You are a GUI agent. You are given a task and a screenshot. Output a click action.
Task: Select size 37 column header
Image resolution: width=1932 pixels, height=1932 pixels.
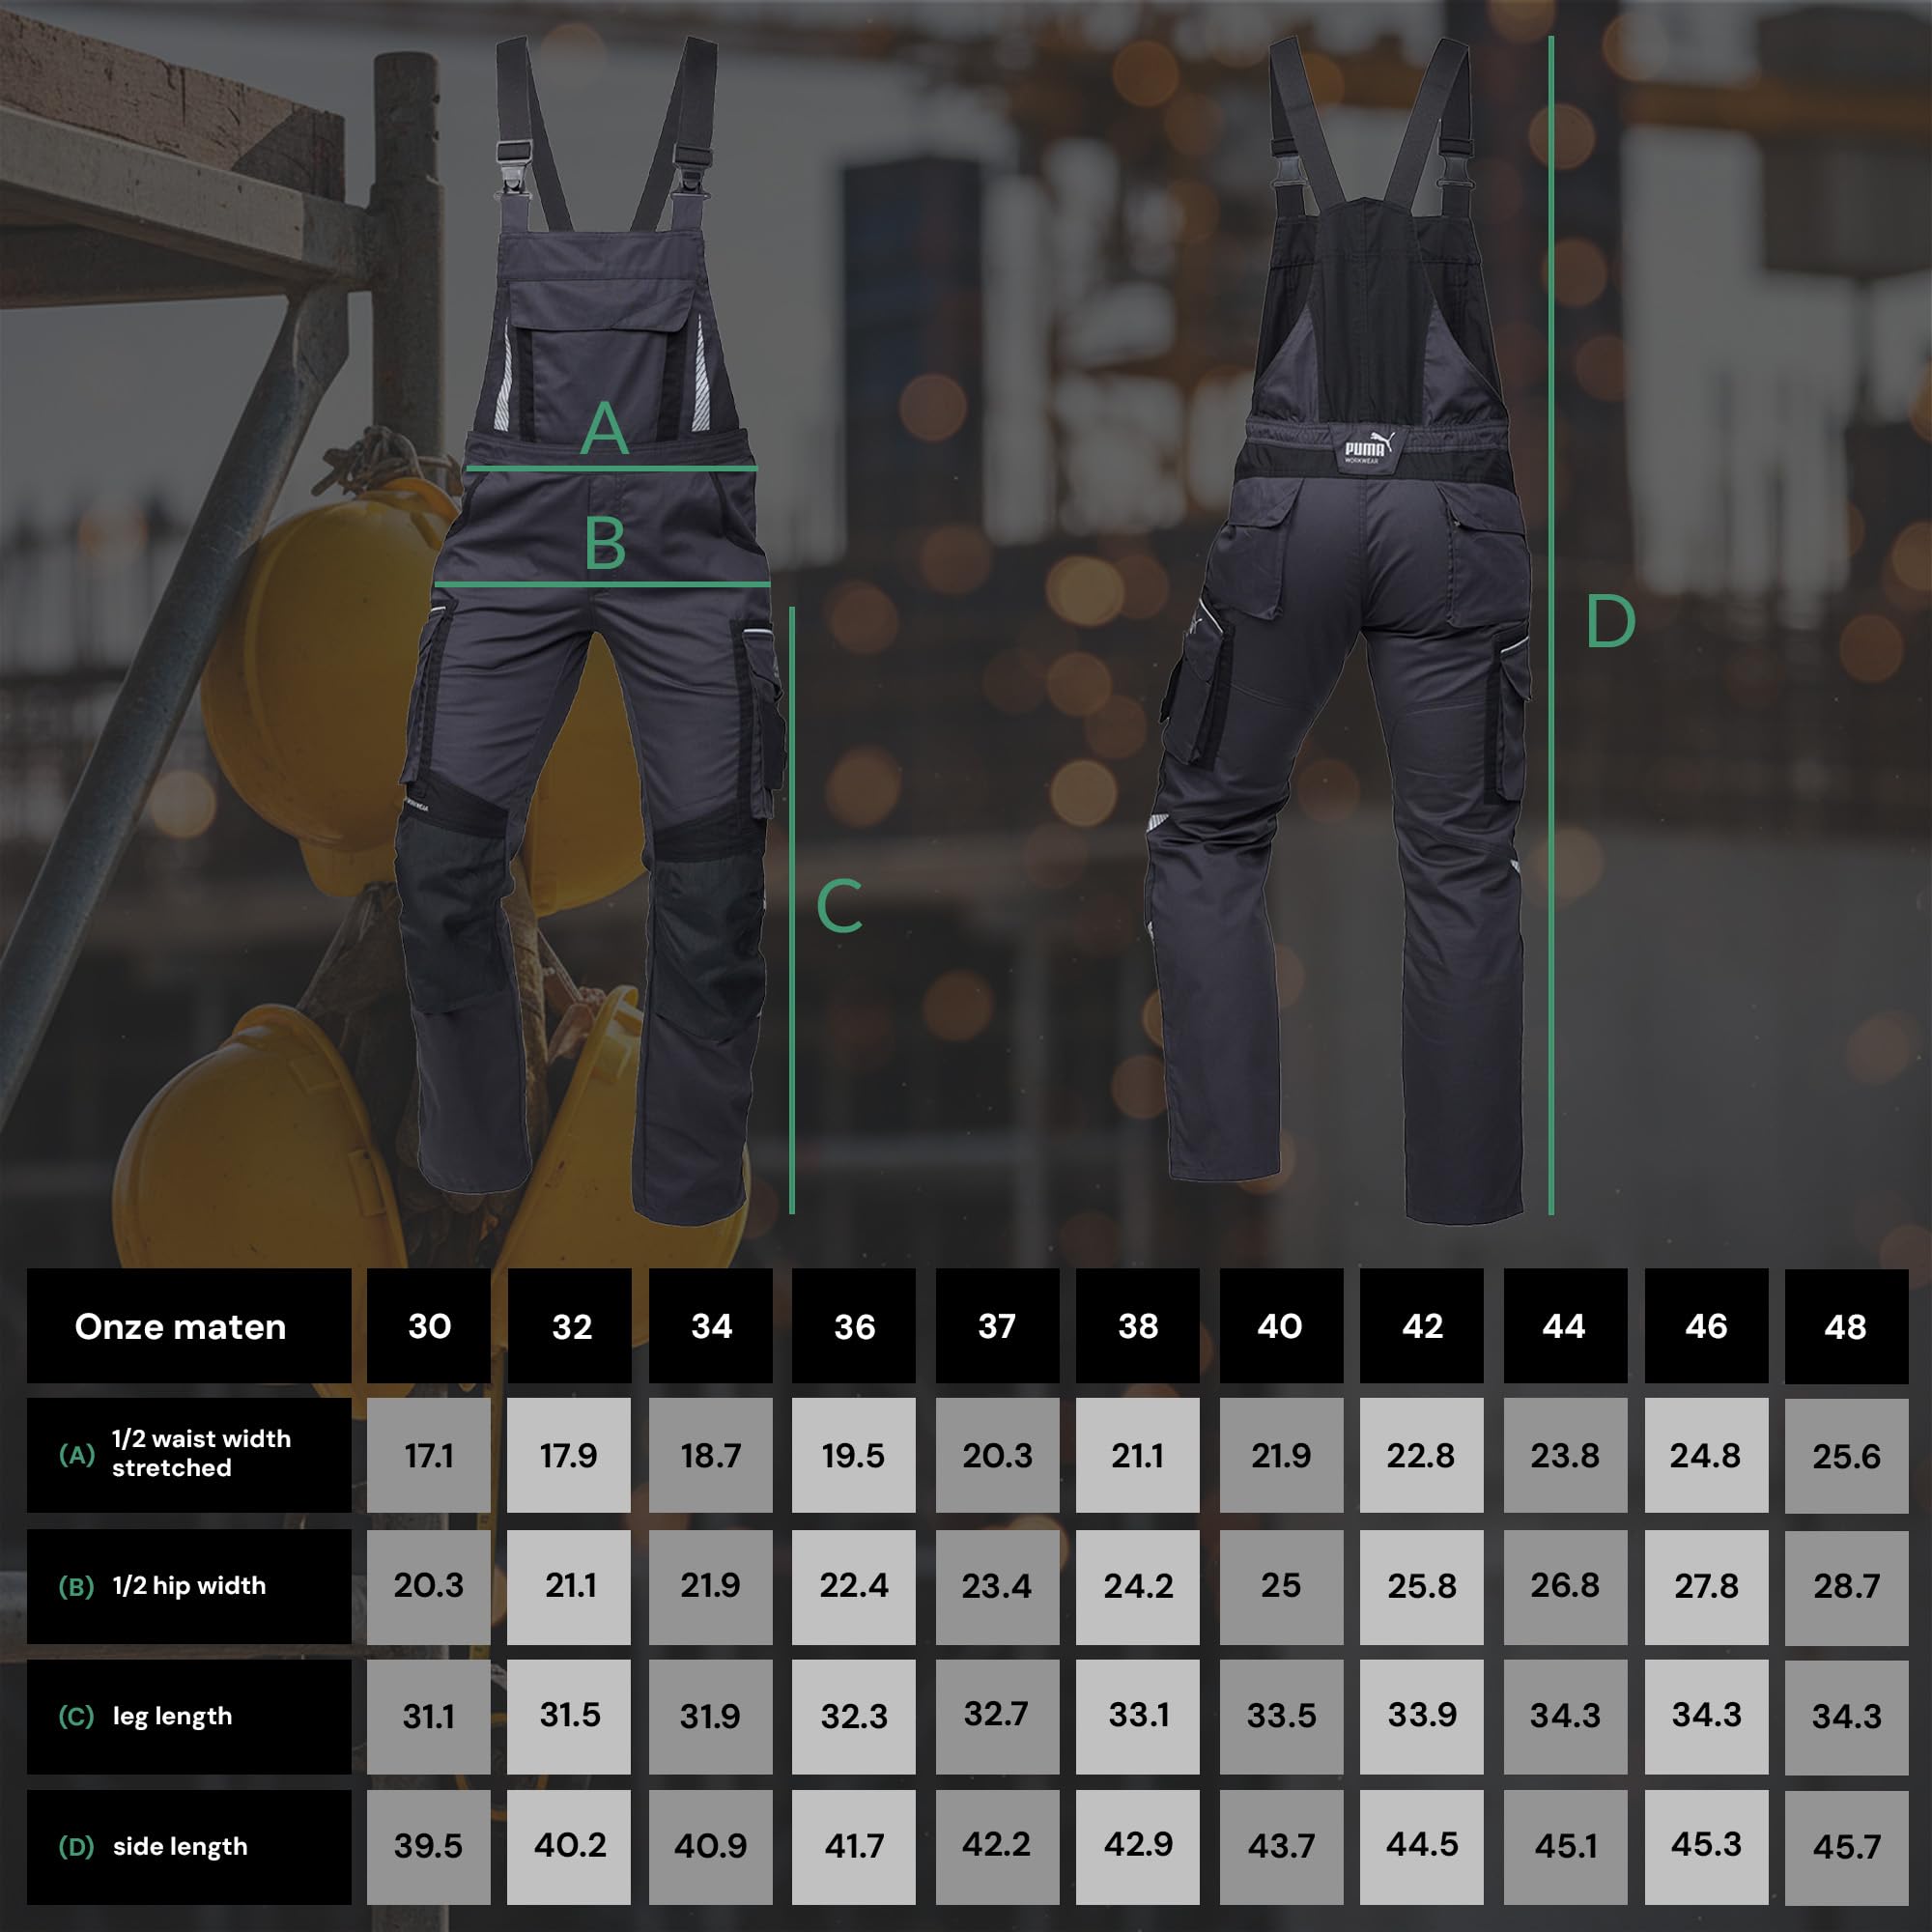(997, 1326)
